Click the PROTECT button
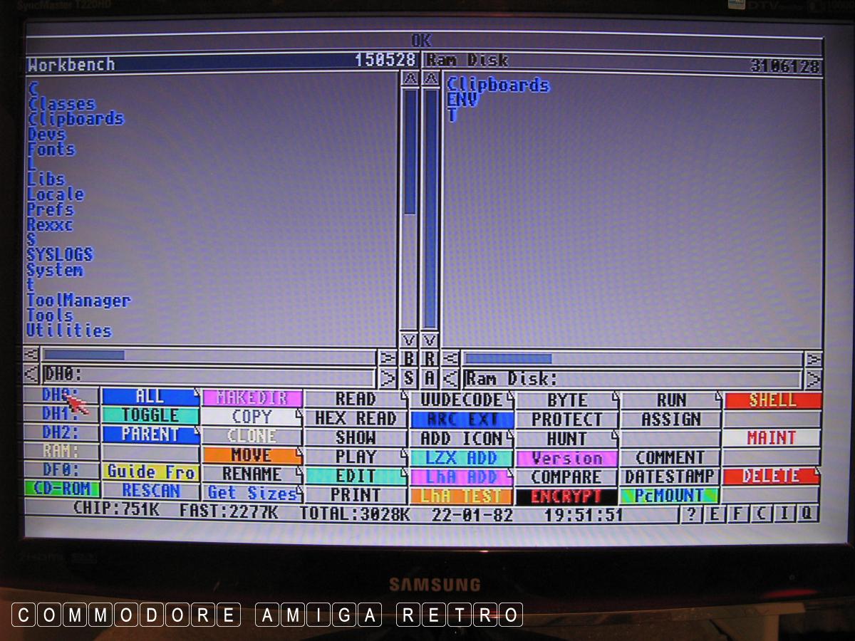This screenshot has height=641, width=855. click(x=567, y=419)
